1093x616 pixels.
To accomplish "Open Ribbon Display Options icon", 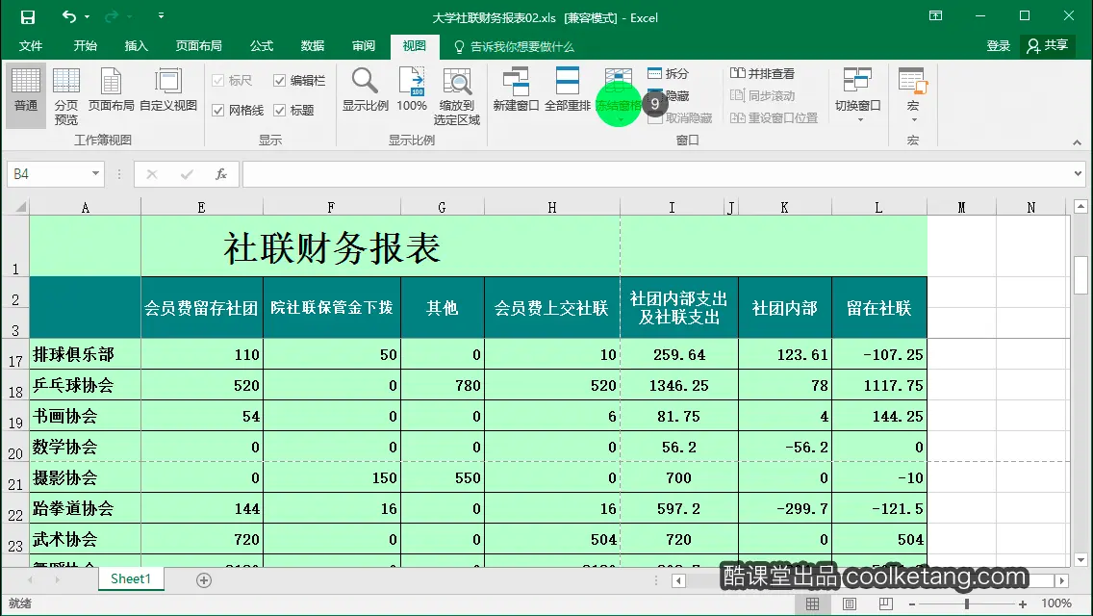I will (935, 16).
